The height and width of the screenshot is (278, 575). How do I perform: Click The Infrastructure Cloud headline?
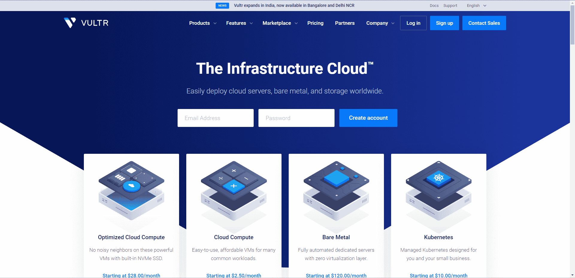point(285,68)
